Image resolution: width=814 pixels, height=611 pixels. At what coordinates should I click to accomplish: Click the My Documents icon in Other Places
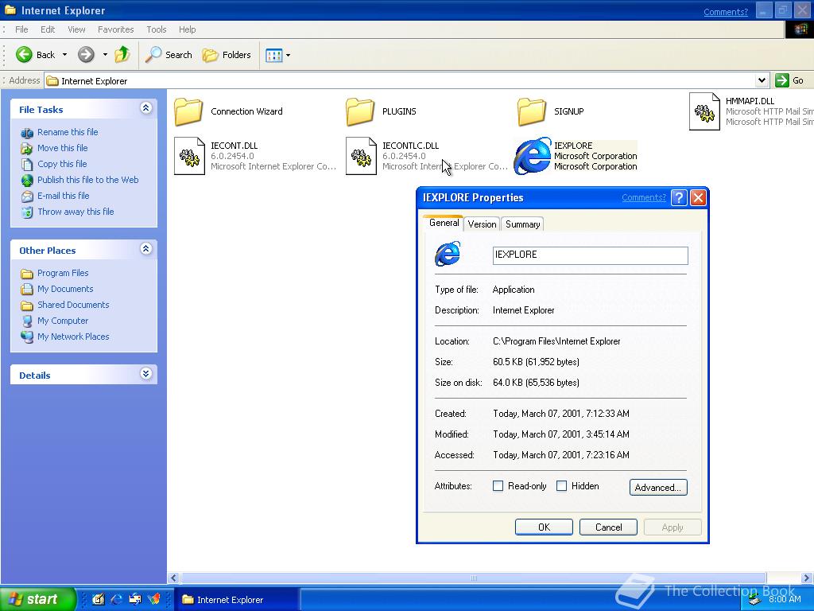point(27,290)
